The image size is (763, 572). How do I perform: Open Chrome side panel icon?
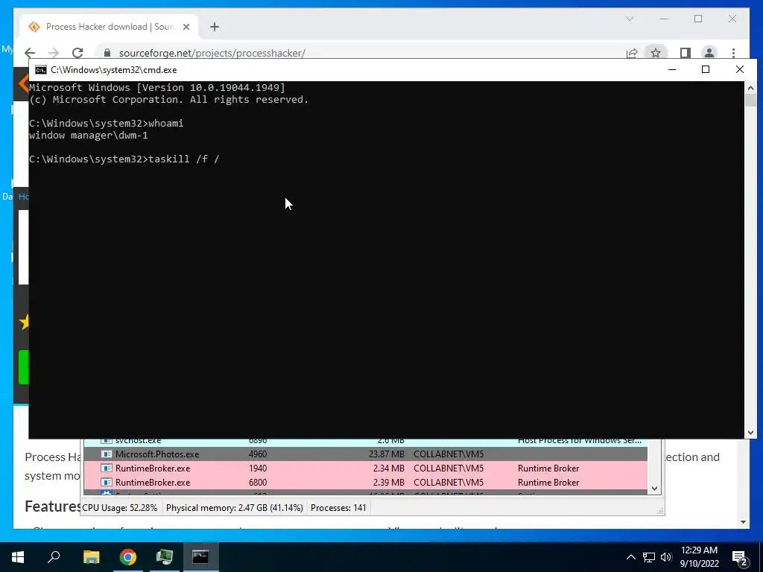tap(686, 53)
